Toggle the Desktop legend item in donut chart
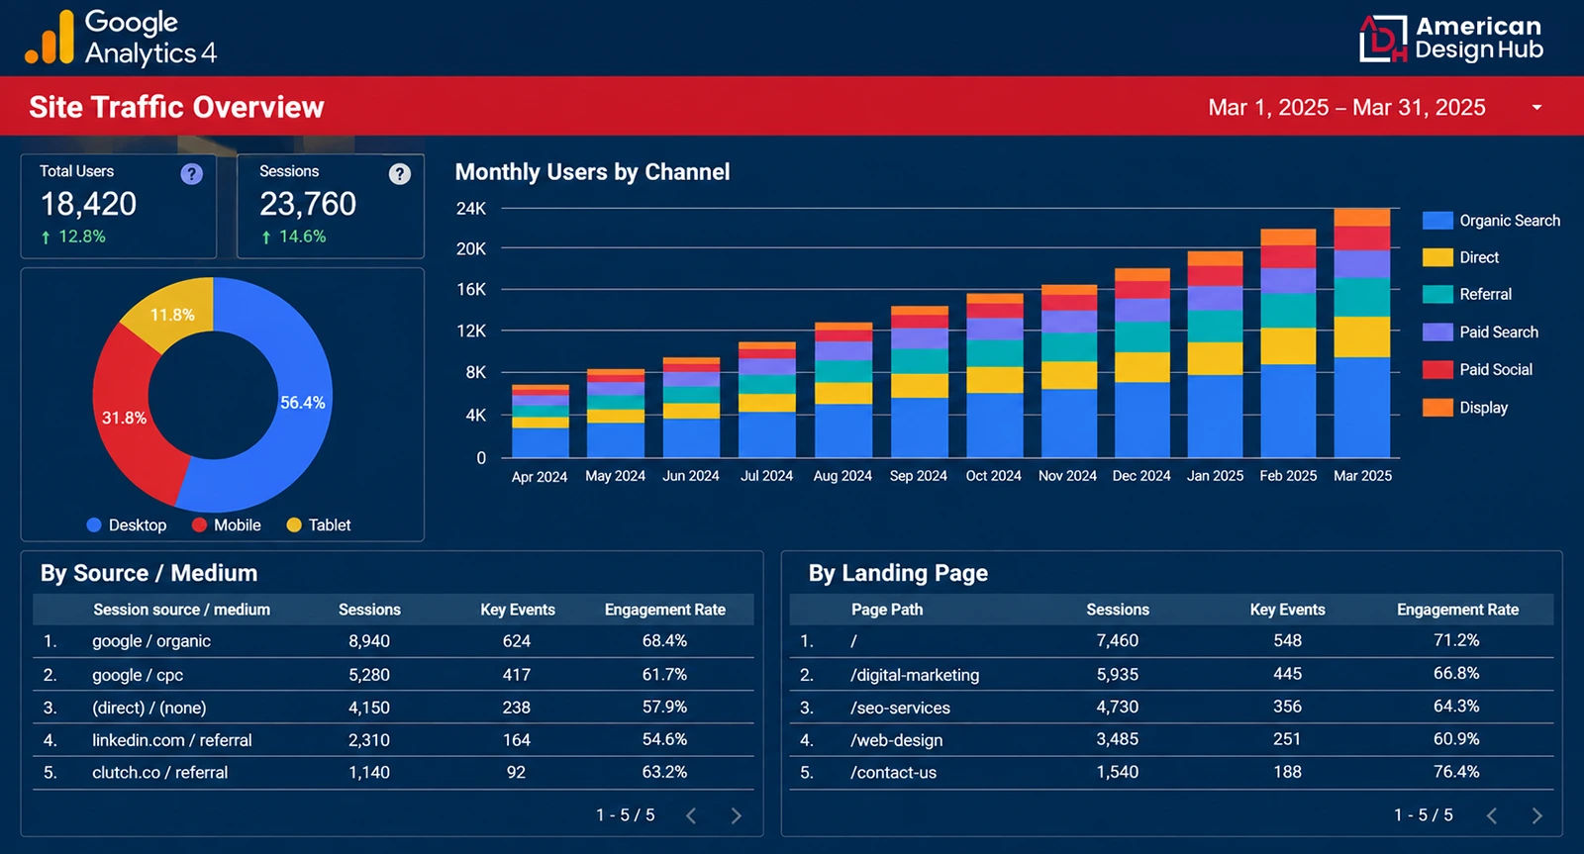 (127, 525)
